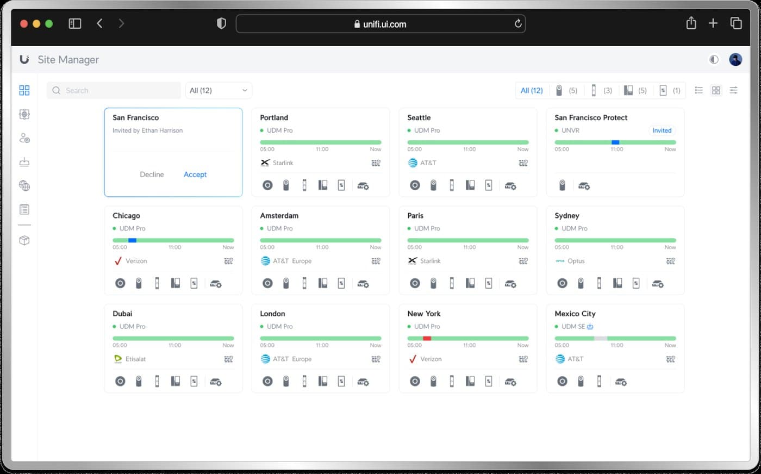Decline the San Francisco invitation
Screen dimensions: 761x474
[x=152, y=174]
